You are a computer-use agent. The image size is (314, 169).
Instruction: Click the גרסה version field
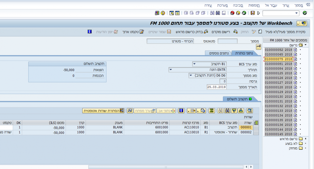(x=223, y=81)
